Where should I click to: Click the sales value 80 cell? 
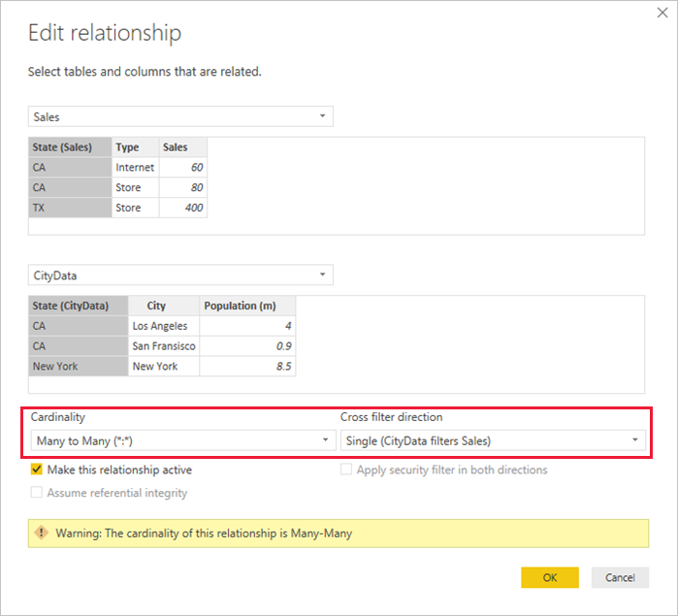tap(183, 187)
